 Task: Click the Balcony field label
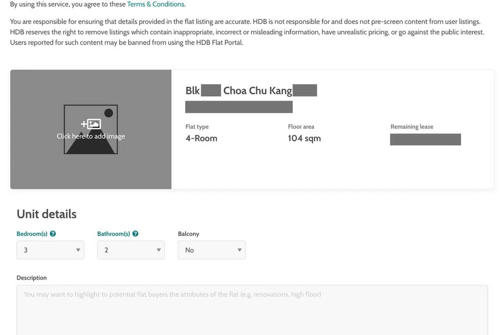point(189,234)
